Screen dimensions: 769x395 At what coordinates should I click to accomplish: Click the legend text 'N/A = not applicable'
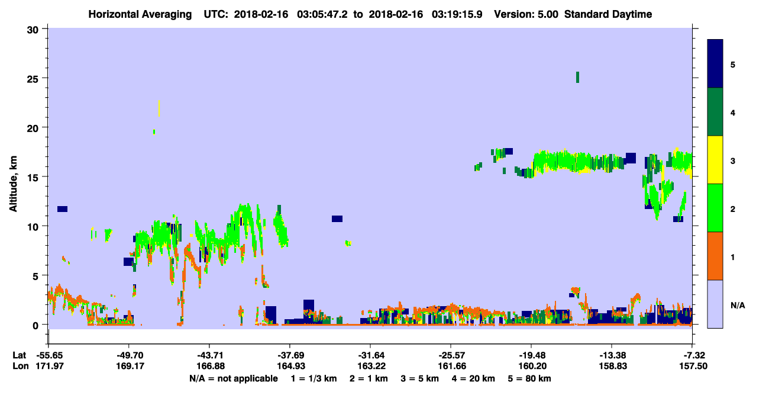[233, 378]
